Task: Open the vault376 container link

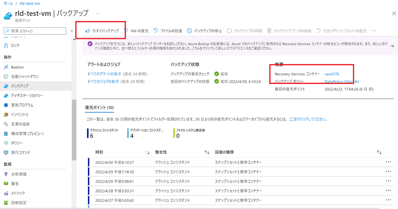Action: pos(332,74)
